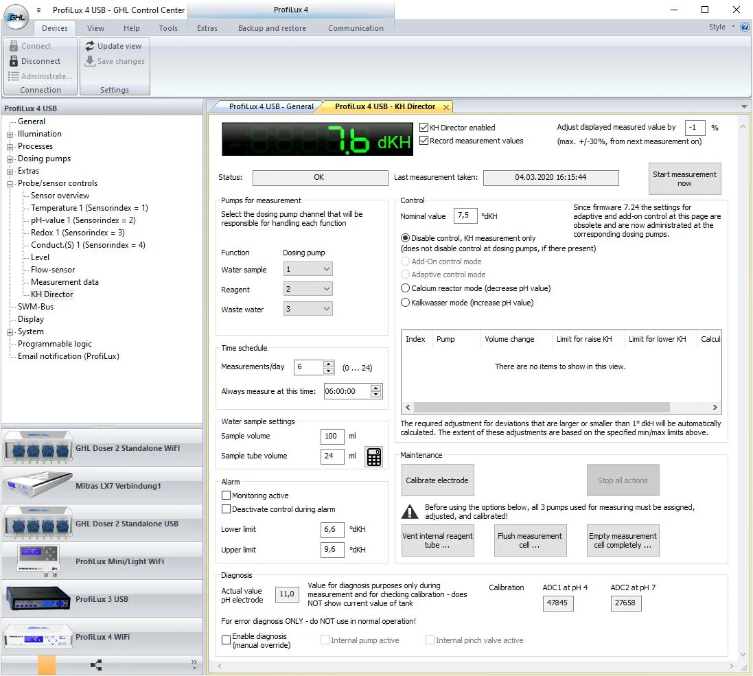Screen dimensions: 753x676
Task: Open the Style dropdown
Action: click(722, 27)
